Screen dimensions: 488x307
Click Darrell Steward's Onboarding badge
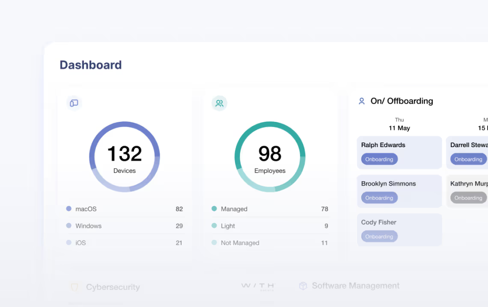[x=468, y=159]
